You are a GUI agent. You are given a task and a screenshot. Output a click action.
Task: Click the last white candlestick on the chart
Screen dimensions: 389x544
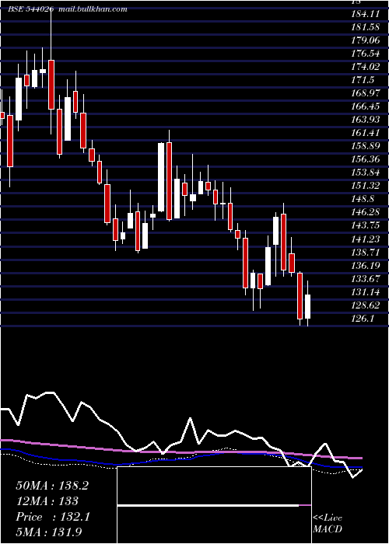(308, 306)
